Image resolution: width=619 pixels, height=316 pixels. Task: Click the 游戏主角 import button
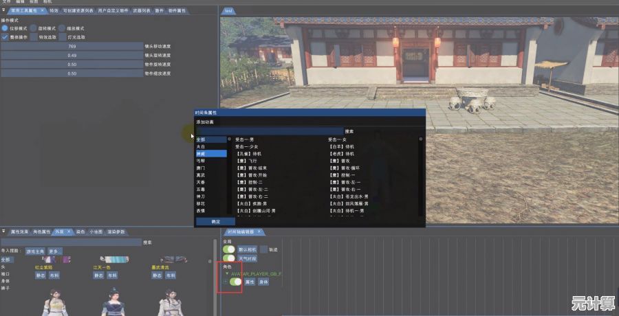coord(35,251)
